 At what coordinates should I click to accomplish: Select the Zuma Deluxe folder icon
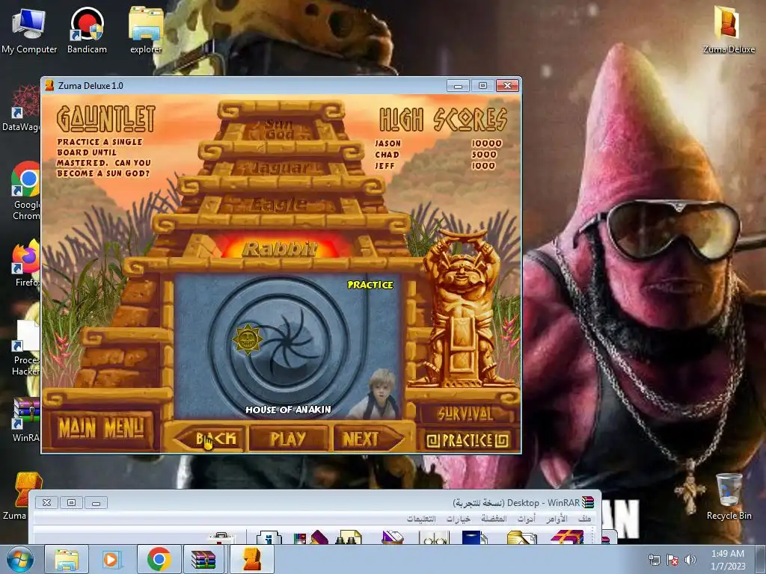point(729,29)
